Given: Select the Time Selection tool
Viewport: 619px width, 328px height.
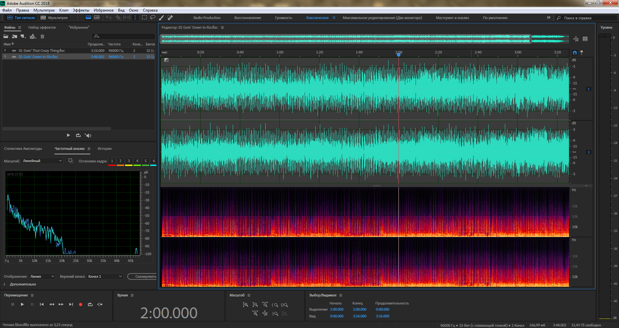Looking at the screenshot, I should (x=135, y=17).
